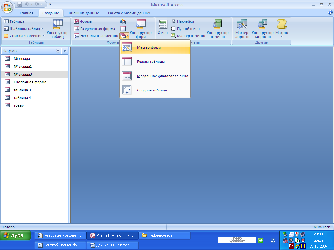Switch to the Создание tab
The image size is (334, 250).
51,13
